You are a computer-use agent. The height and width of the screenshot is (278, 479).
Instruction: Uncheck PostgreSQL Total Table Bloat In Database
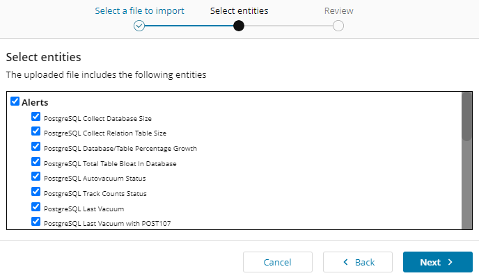pos(36,162)
